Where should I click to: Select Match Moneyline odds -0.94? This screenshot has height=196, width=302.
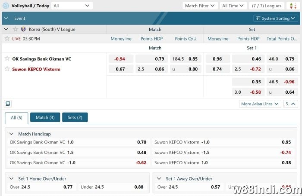[x=121, y=59]
